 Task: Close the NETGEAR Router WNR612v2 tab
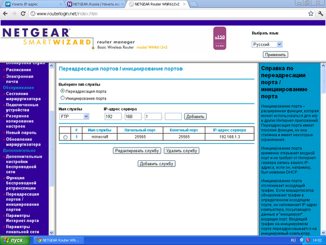(184, 4)
